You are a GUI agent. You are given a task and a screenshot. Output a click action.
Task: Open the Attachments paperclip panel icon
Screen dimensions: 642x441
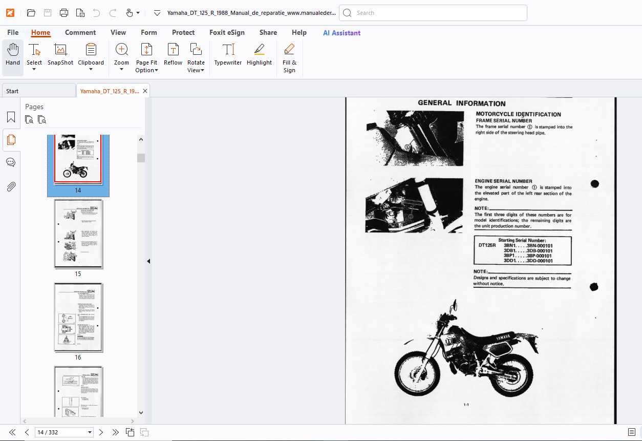11,186
